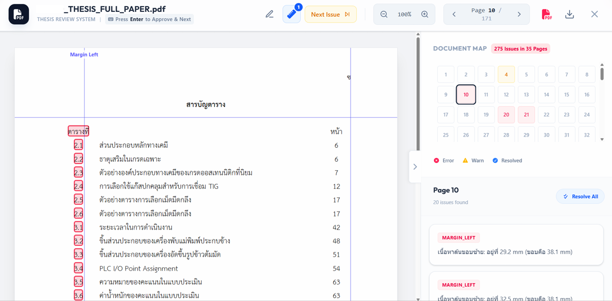Download the thesis file
This screenshot has height=301, width=612.
click(x=569, y=15)
